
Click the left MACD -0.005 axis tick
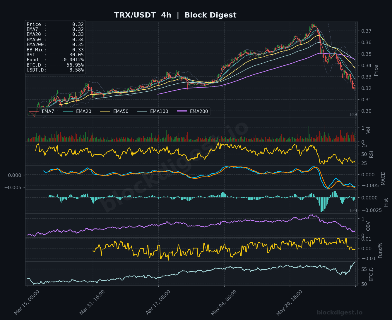pos(13,187)
